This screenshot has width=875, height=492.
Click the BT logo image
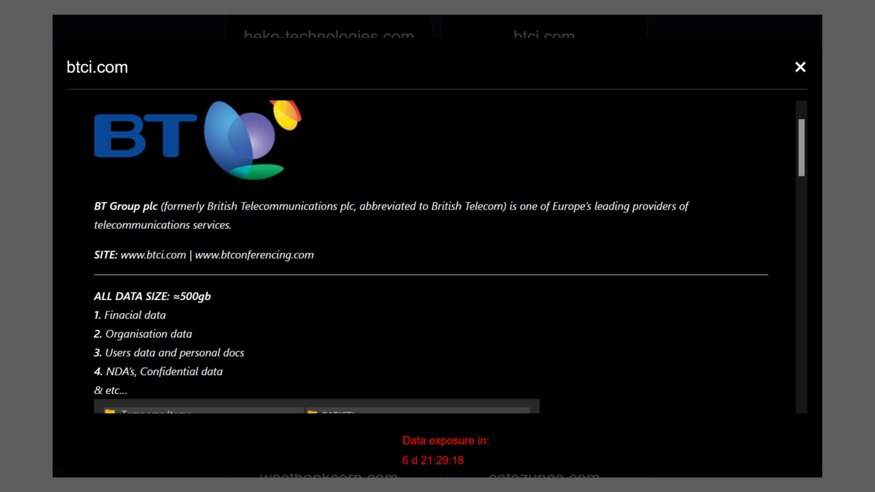click(x=198, y=140)
